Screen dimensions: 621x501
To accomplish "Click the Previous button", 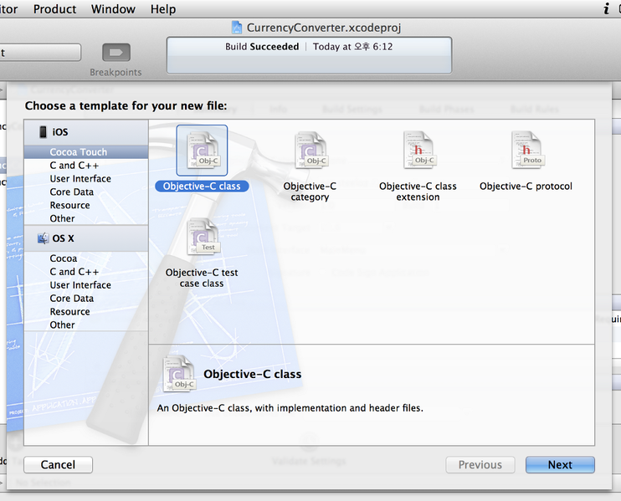I will 480,465.
